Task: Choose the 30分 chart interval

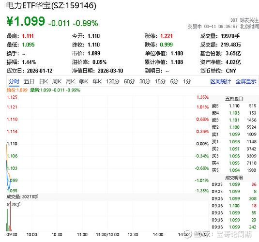Action: [145, 81]
